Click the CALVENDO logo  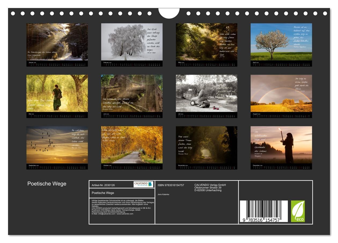[143, 184]
